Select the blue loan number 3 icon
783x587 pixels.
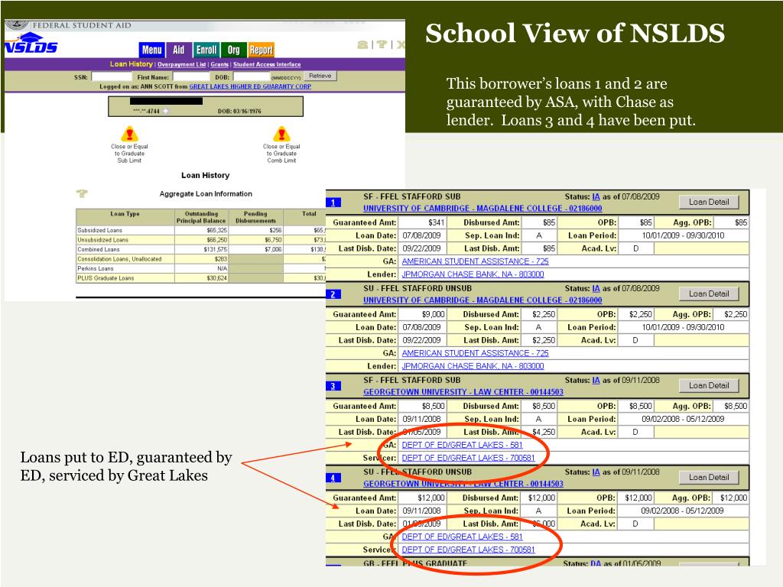pos(333,386)
